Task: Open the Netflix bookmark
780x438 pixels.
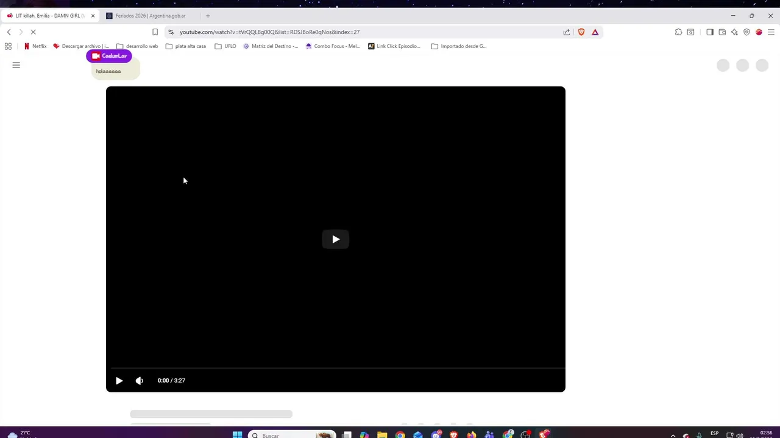Action: [x=35, y=46]
